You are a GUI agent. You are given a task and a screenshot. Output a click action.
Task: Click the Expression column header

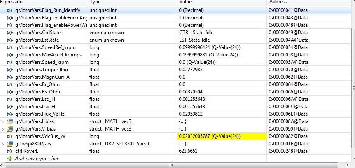coord(44,2)
